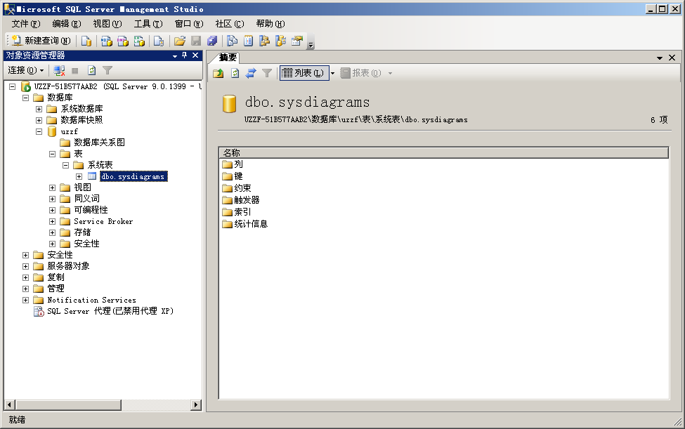Open a new Database Engine query
Screen dimensions: 685x429
[86, 41]
